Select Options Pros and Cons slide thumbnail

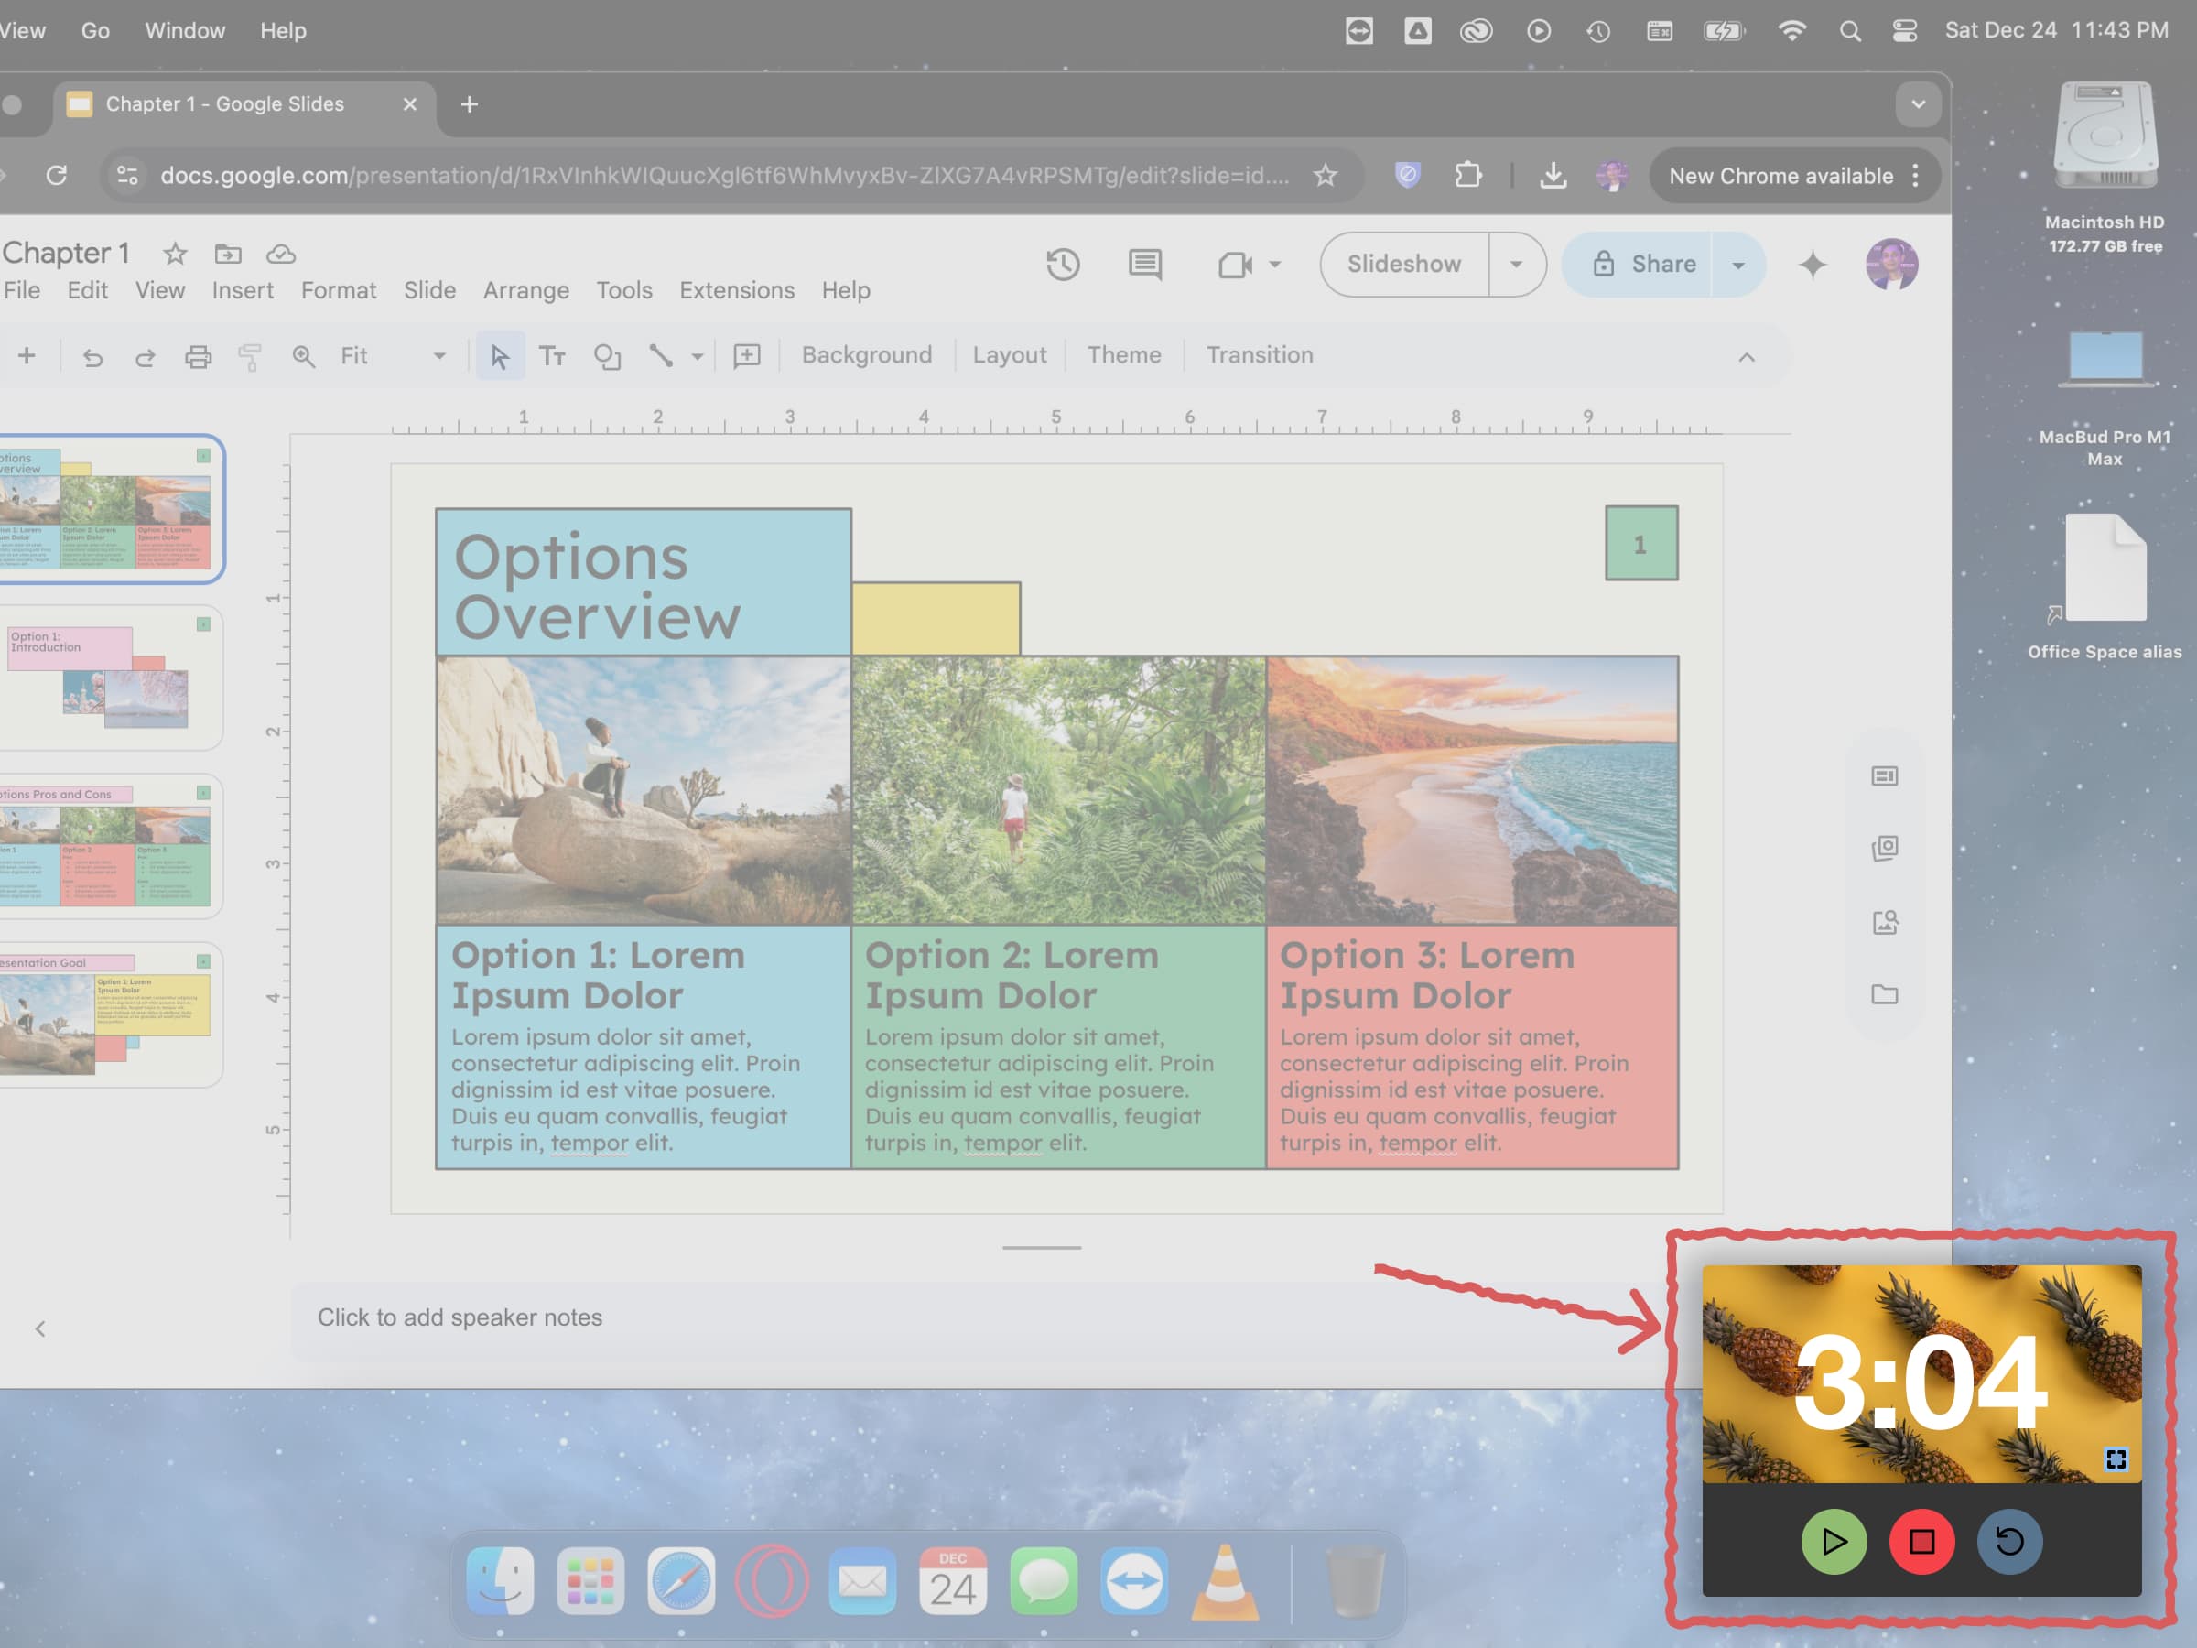click(110, 846)
